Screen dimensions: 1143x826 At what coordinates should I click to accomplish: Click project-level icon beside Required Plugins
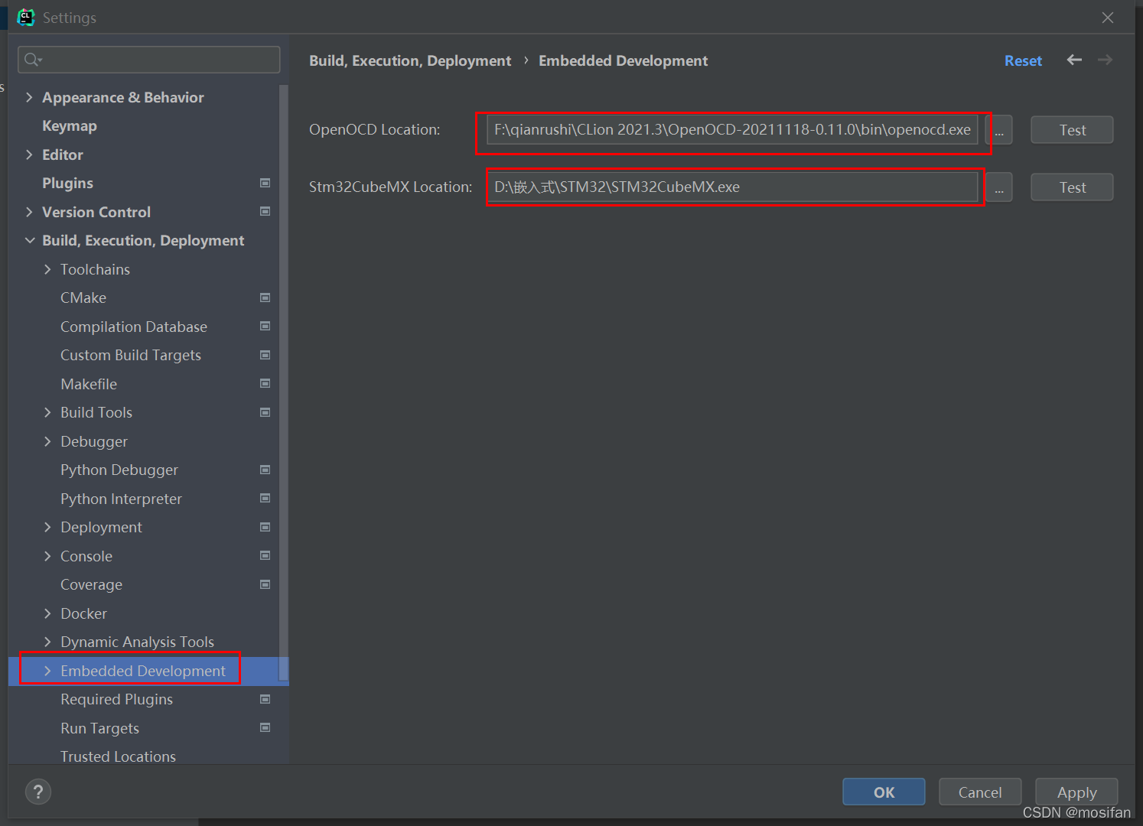click(265, 699)
